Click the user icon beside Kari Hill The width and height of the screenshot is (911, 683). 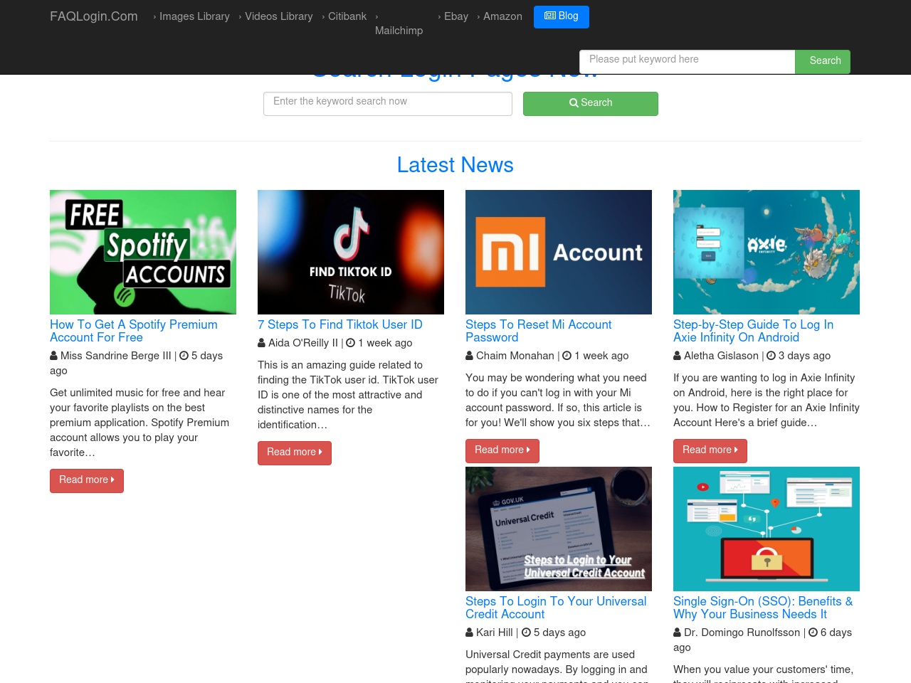pos(470,632)
